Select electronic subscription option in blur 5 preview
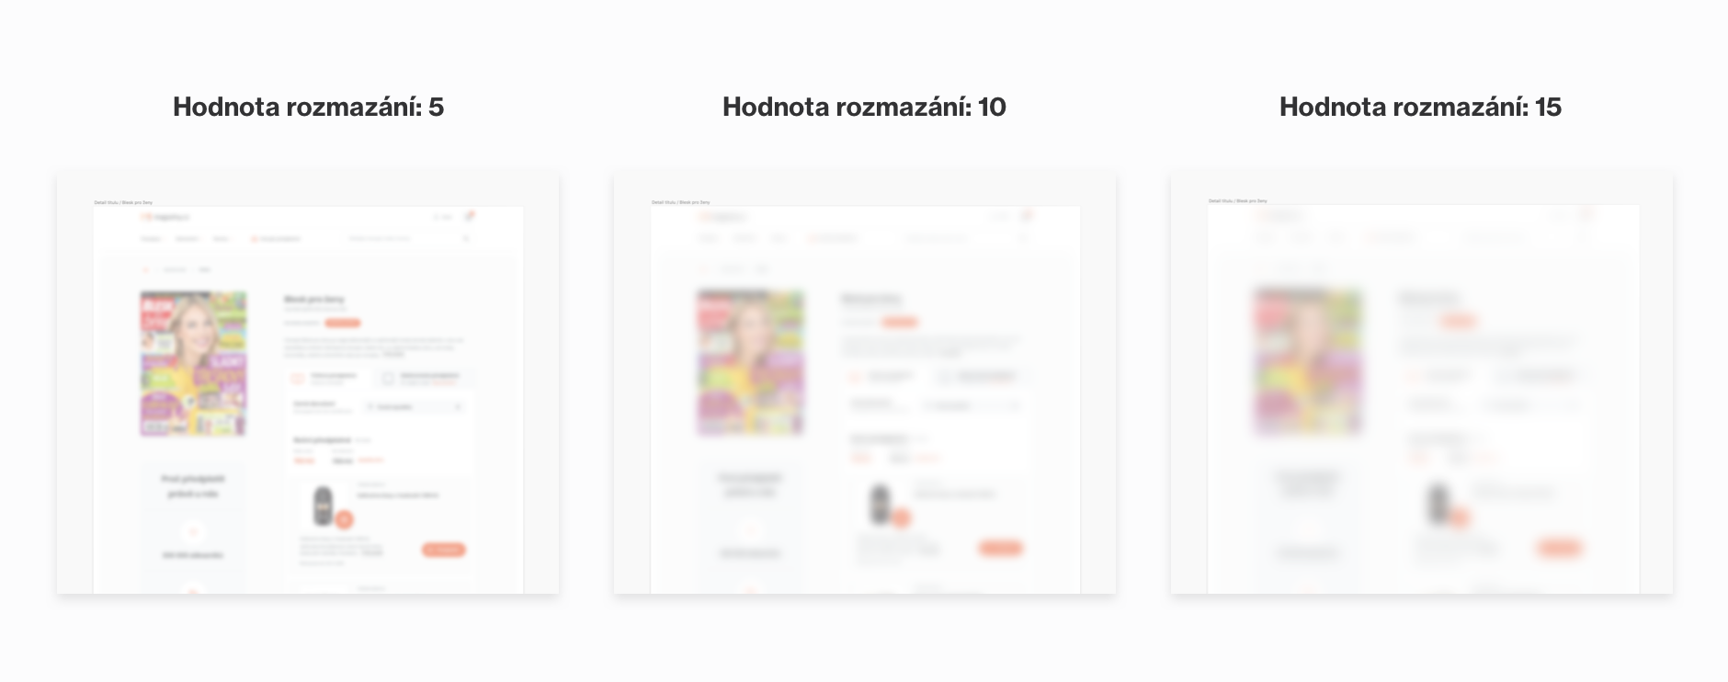Viewport: 1728px width, 682px height. pos(426,377)
